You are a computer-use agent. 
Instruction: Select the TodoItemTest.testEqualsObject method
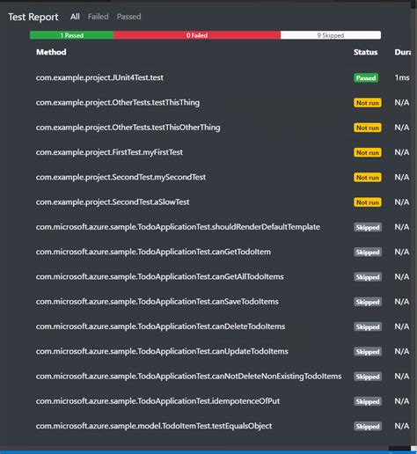coord(154,426)
